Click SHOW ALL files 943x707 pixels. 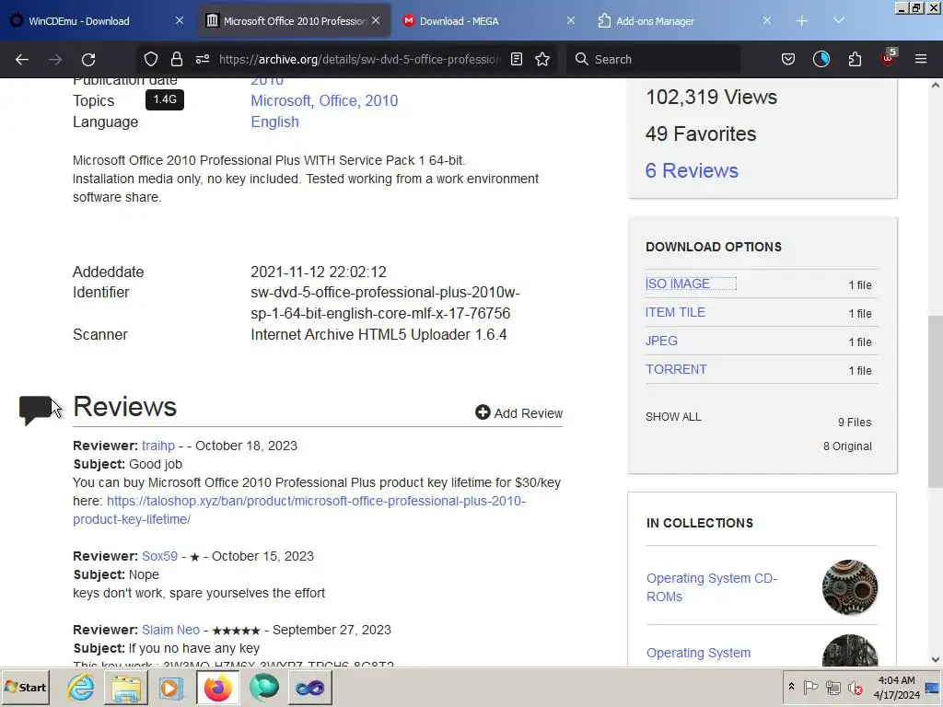[x=673, y=417]
